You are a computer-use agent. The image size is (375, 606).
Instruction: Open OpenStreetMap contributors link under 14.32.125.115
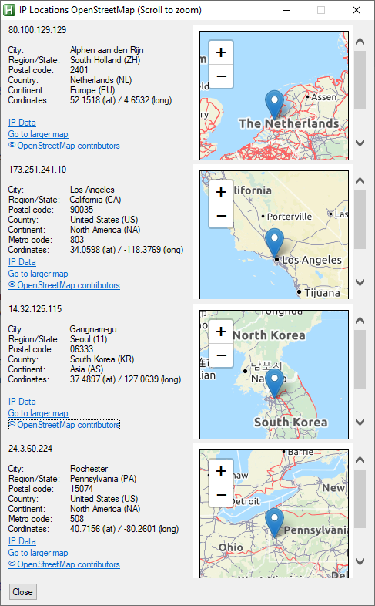point(64,425)
